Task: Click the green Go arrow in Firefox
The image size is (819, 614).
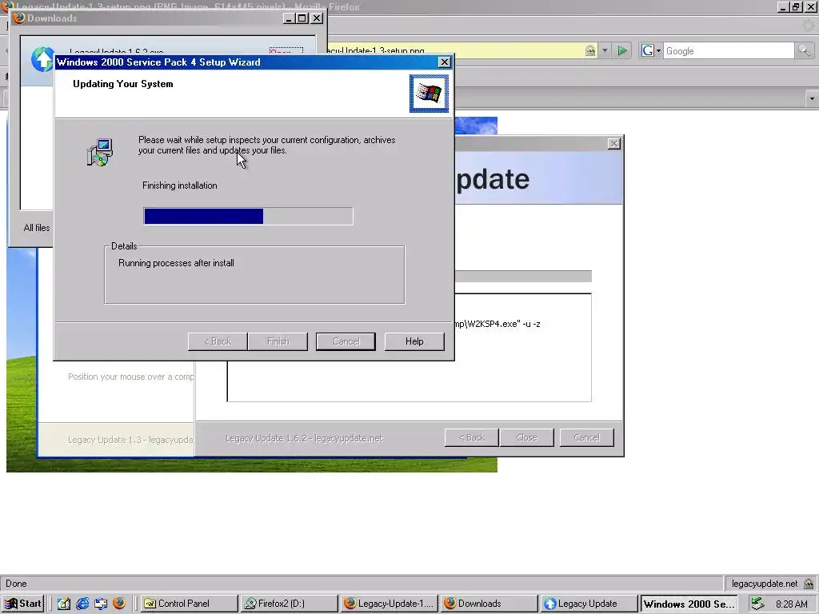Action: pos(622,50)
